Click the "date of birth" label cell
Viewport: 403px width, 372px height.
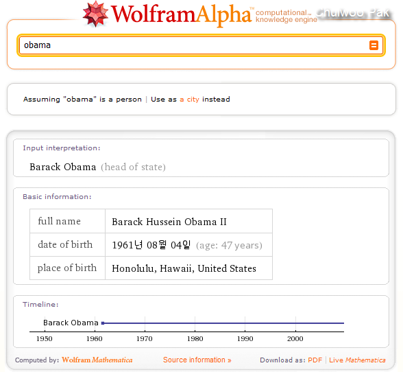coord(67,245)
